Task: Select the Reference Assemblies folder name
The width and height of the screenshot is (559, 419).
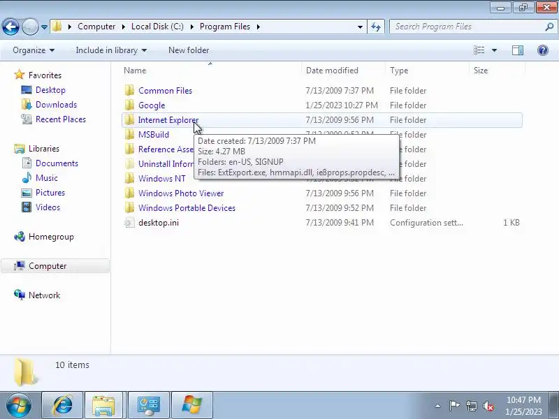Action: [x=166, y=149]
